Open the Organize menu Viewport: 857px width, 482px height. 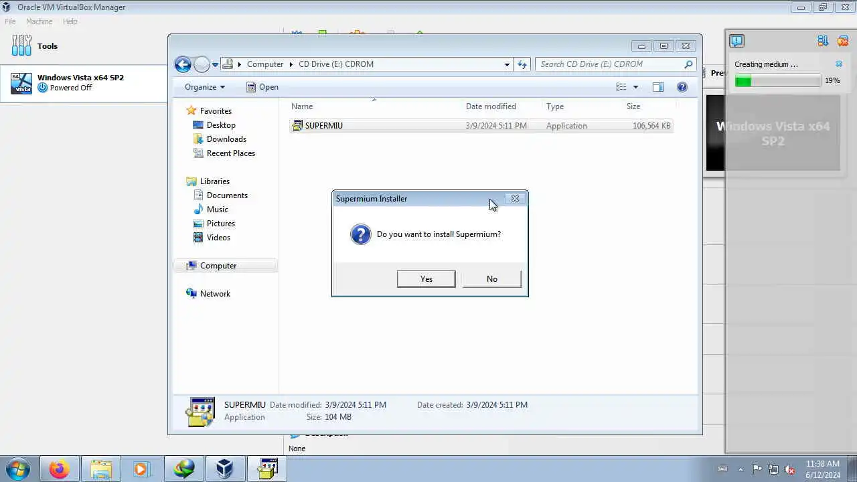click(x=205, y=87)
